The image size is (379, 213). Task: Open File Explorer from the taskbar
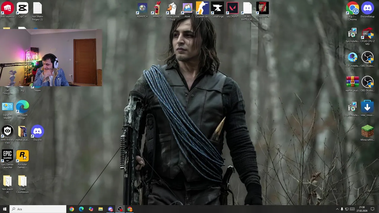click(x=101, y=209)
